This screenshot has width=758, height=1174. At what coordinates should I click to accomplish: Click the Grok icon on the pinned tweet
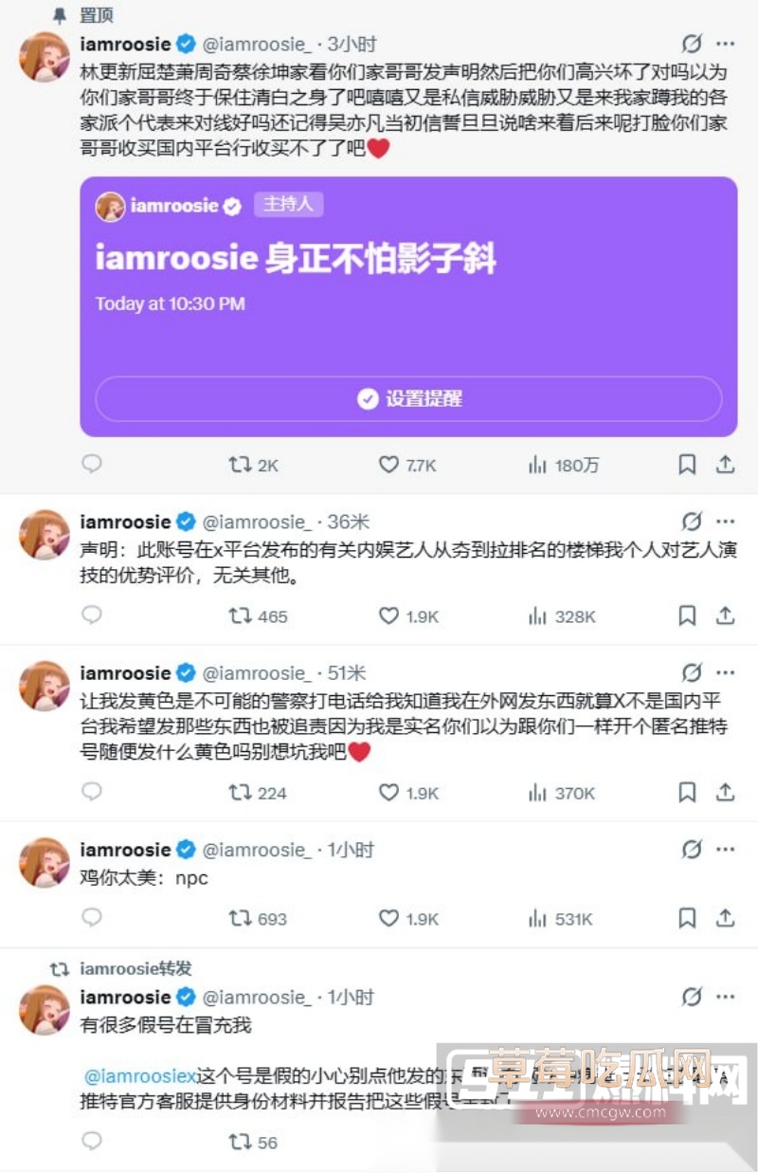tap(693, 44)
